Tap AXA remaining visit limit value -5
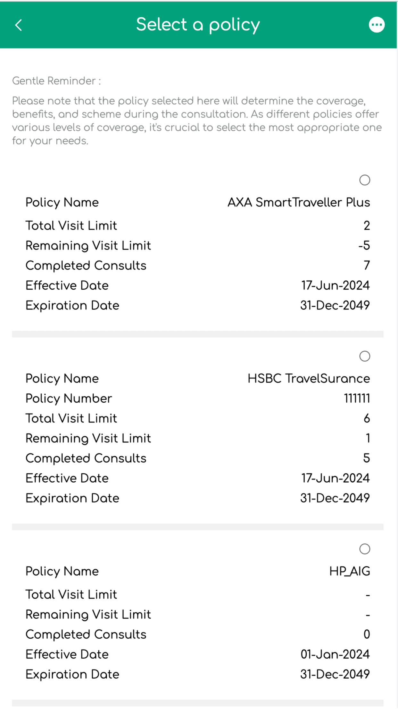The width and height of the screenshot is (398, 709). click(364, 246)
